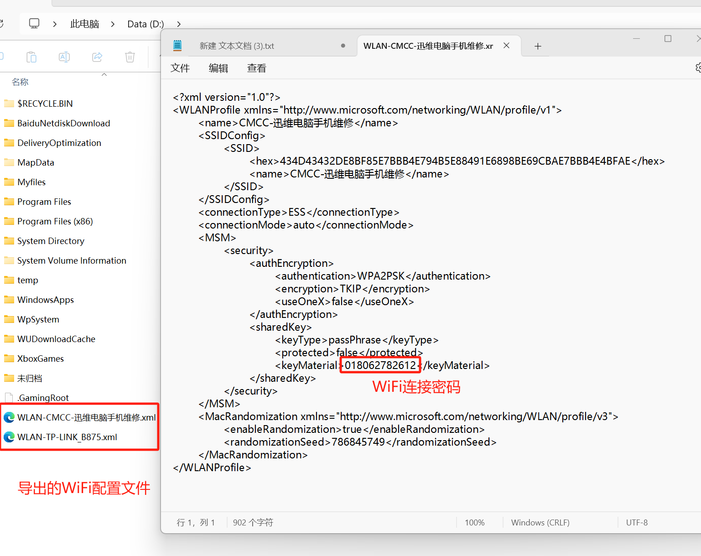The image size is (701, 556).
Task: Click the WPA2PSK authentication line
Action: 383,276
